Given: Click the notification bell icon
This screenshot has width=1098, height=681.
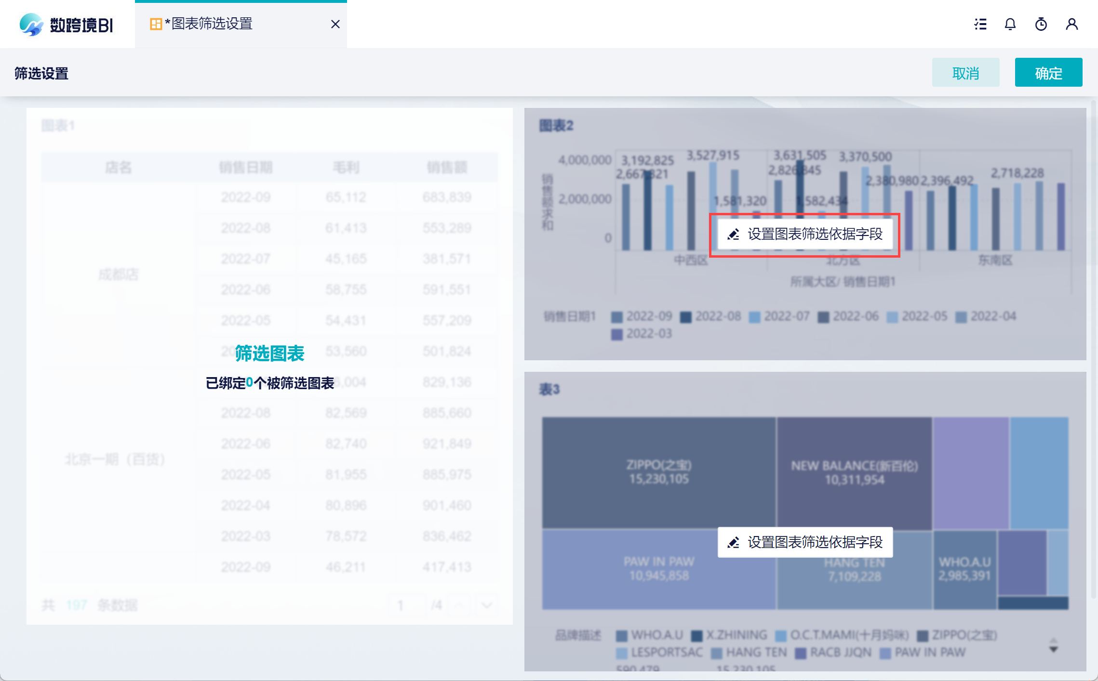Looking at the screenshot, I should point(1010,24).
